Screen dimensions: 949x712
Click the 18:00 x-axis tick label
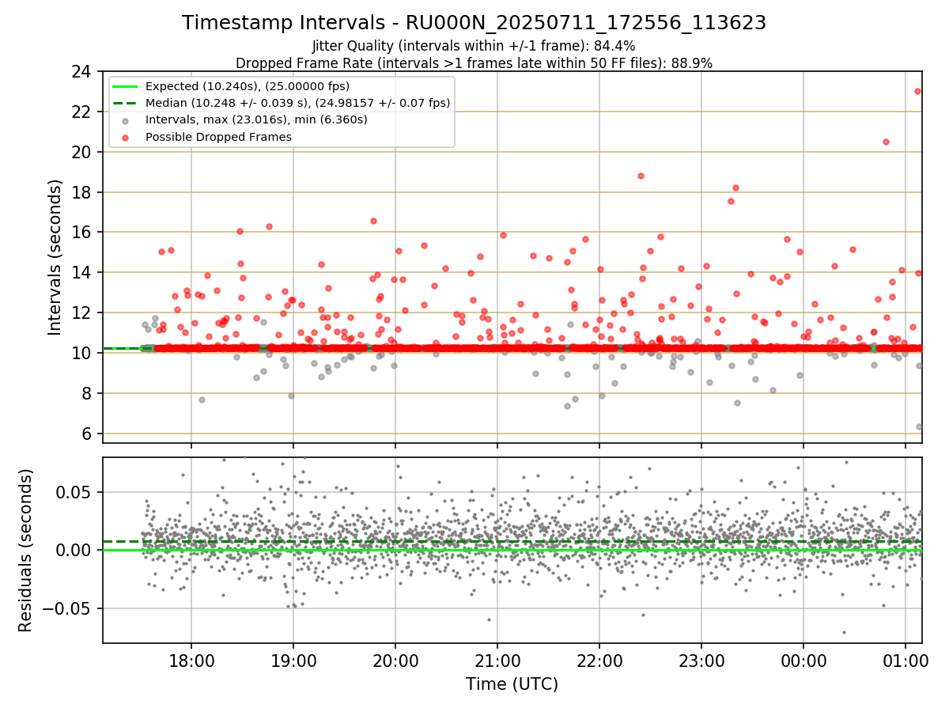[191, 660]
